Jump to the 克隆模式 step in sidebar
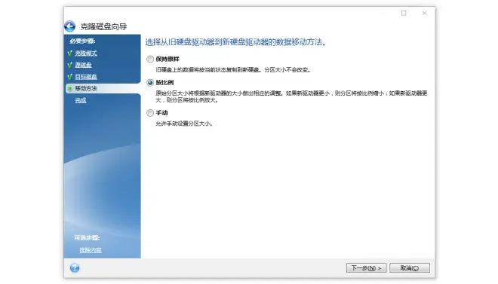498x284 pixels. (86, 53)
